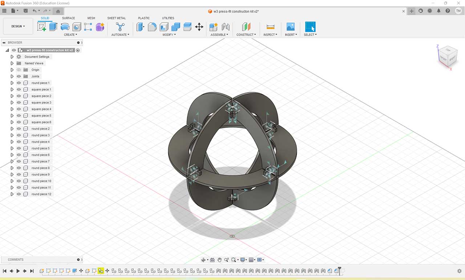Screen dimensions: 465x280
Task: Open timeline settings gear icon
Action: [x=459, y=271]
